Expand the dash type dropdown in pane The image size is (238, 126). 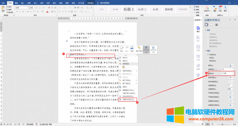coord(231,82)
